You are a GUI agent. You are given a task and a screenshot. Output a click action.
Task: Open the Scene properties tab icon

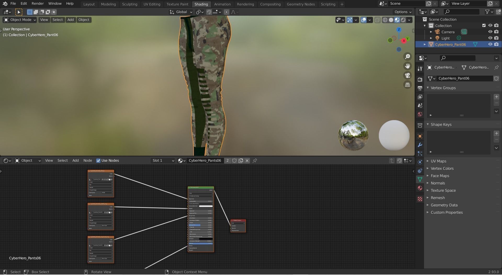pyautogui.click(x=420, y=105)
